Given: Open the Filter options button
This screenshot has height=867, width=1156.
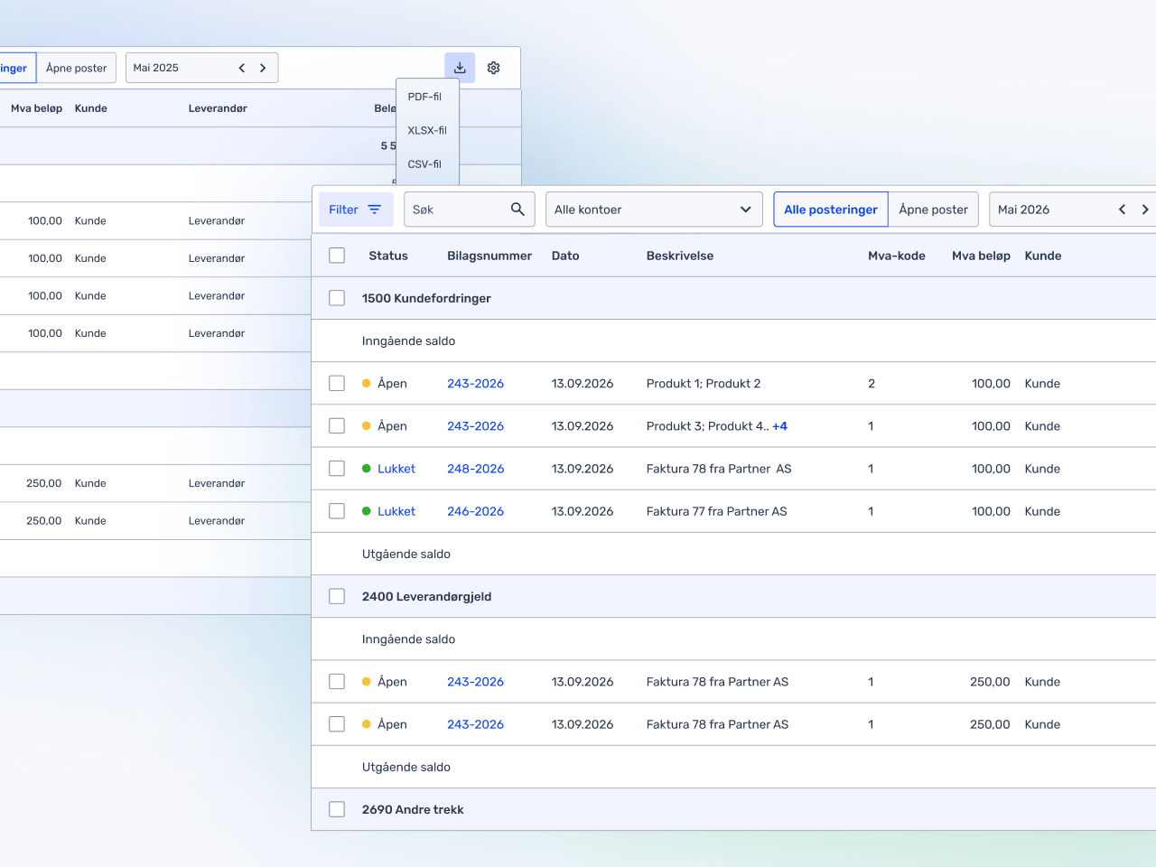Looking at the screenshot, I should coord(355,210).
